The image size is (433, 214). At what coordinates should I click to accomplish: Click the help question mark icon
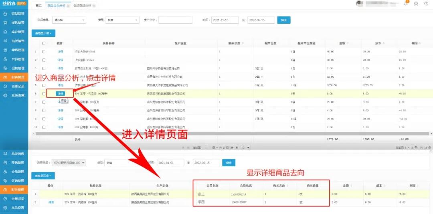(426, 4)
